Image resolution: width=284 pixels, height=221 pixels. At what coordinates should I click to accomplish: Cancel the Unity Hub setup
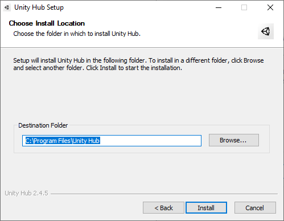[255, 208]
